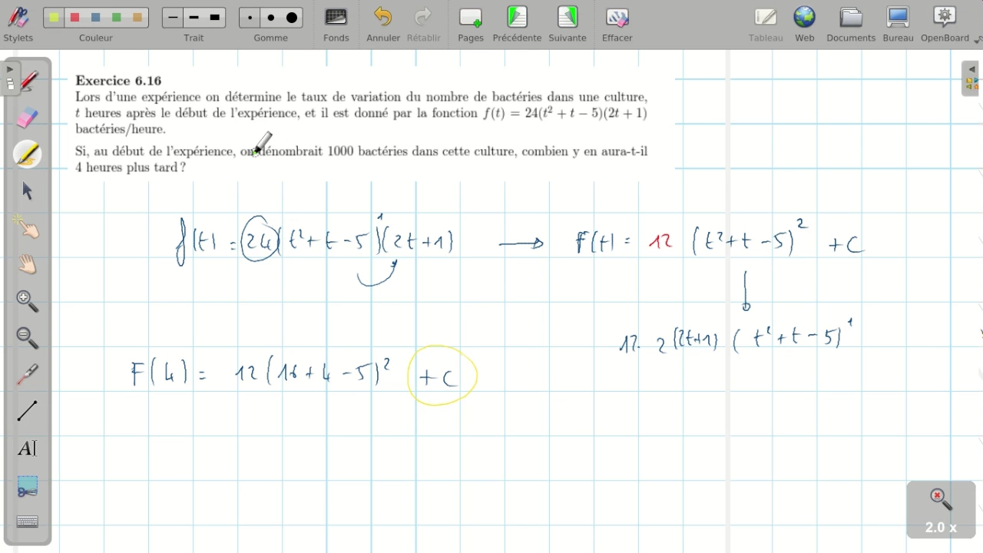Select the green color swatch
This screenshot has height=553, width=983.
[116, 18]
